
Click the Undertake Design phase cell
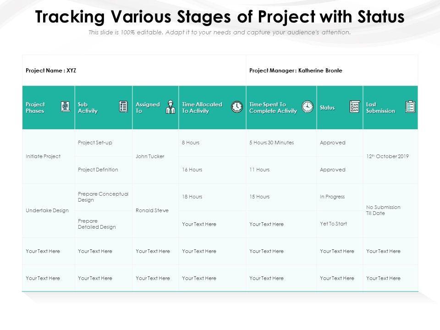click(47, 210)
